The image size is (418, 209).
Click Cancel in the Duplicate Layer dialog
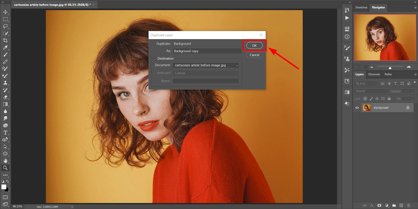(x=254, y=55)
